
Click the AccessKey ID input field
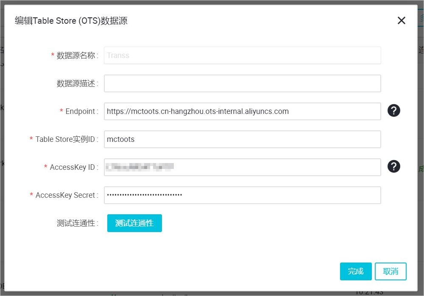click(242, 167)
